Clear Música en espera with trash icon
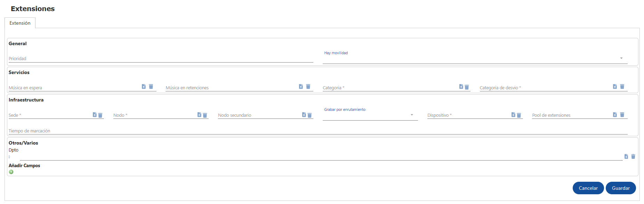This screenshot has height=204, width=644. point(151,87)
